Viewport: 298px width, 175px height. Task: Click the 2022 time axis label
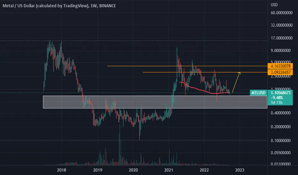[x=204, y=170]
